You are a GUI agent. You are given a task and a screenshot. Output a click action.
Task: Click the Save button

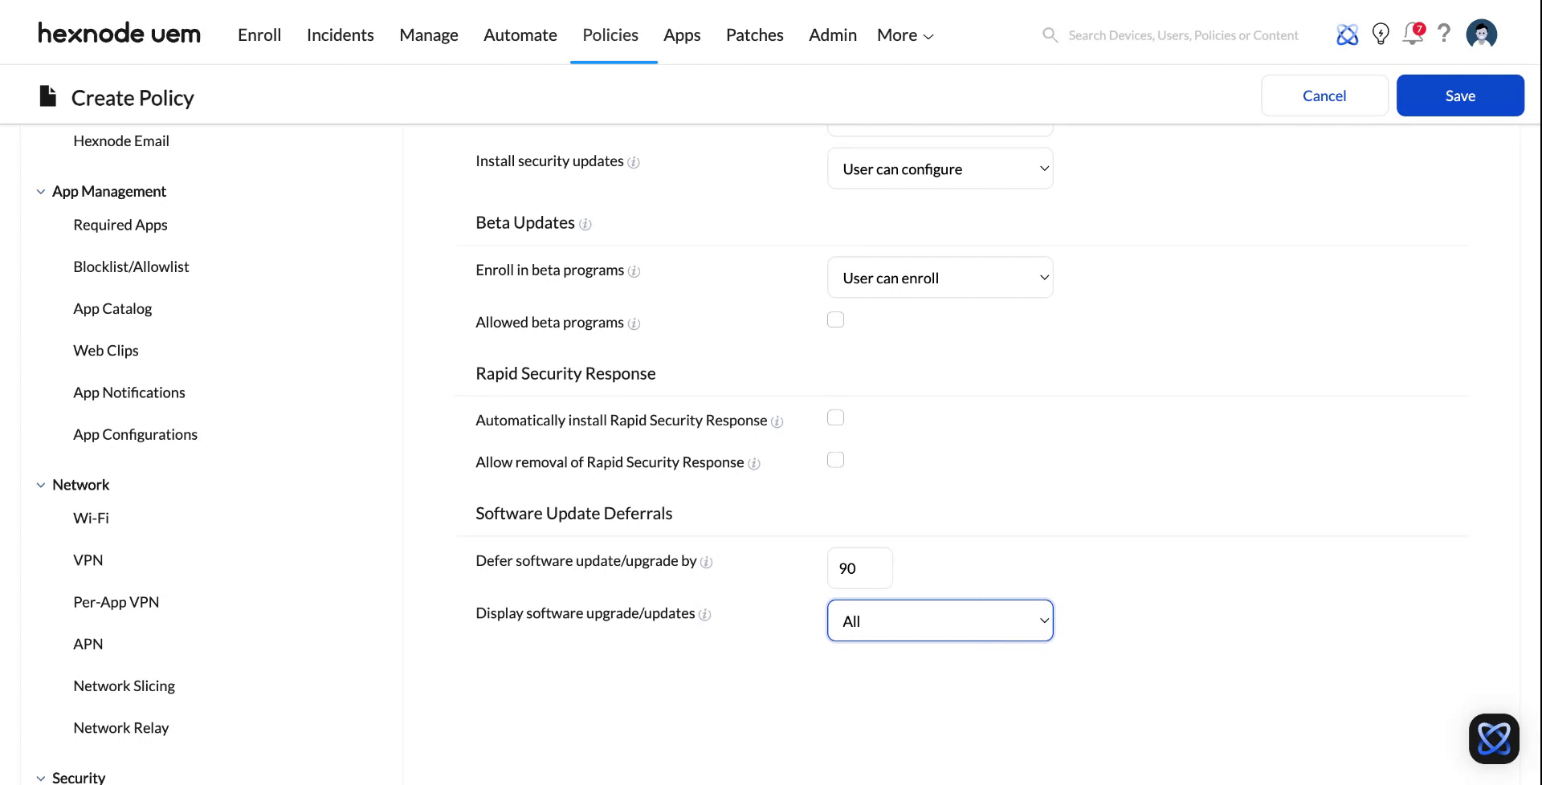click(x=1460, y=95)
